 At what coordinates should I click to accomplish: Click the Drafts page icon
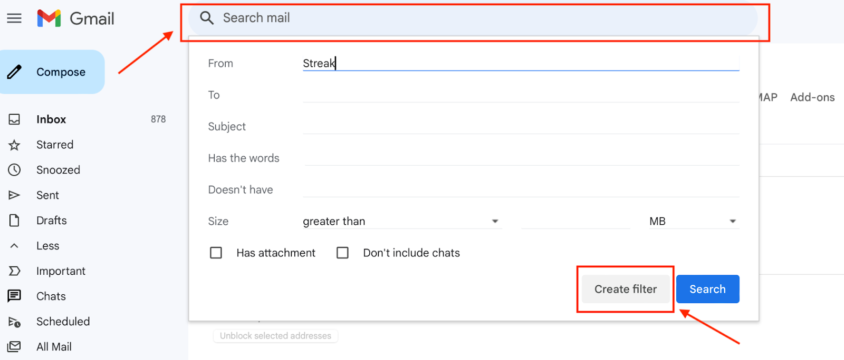pos(14,221)
